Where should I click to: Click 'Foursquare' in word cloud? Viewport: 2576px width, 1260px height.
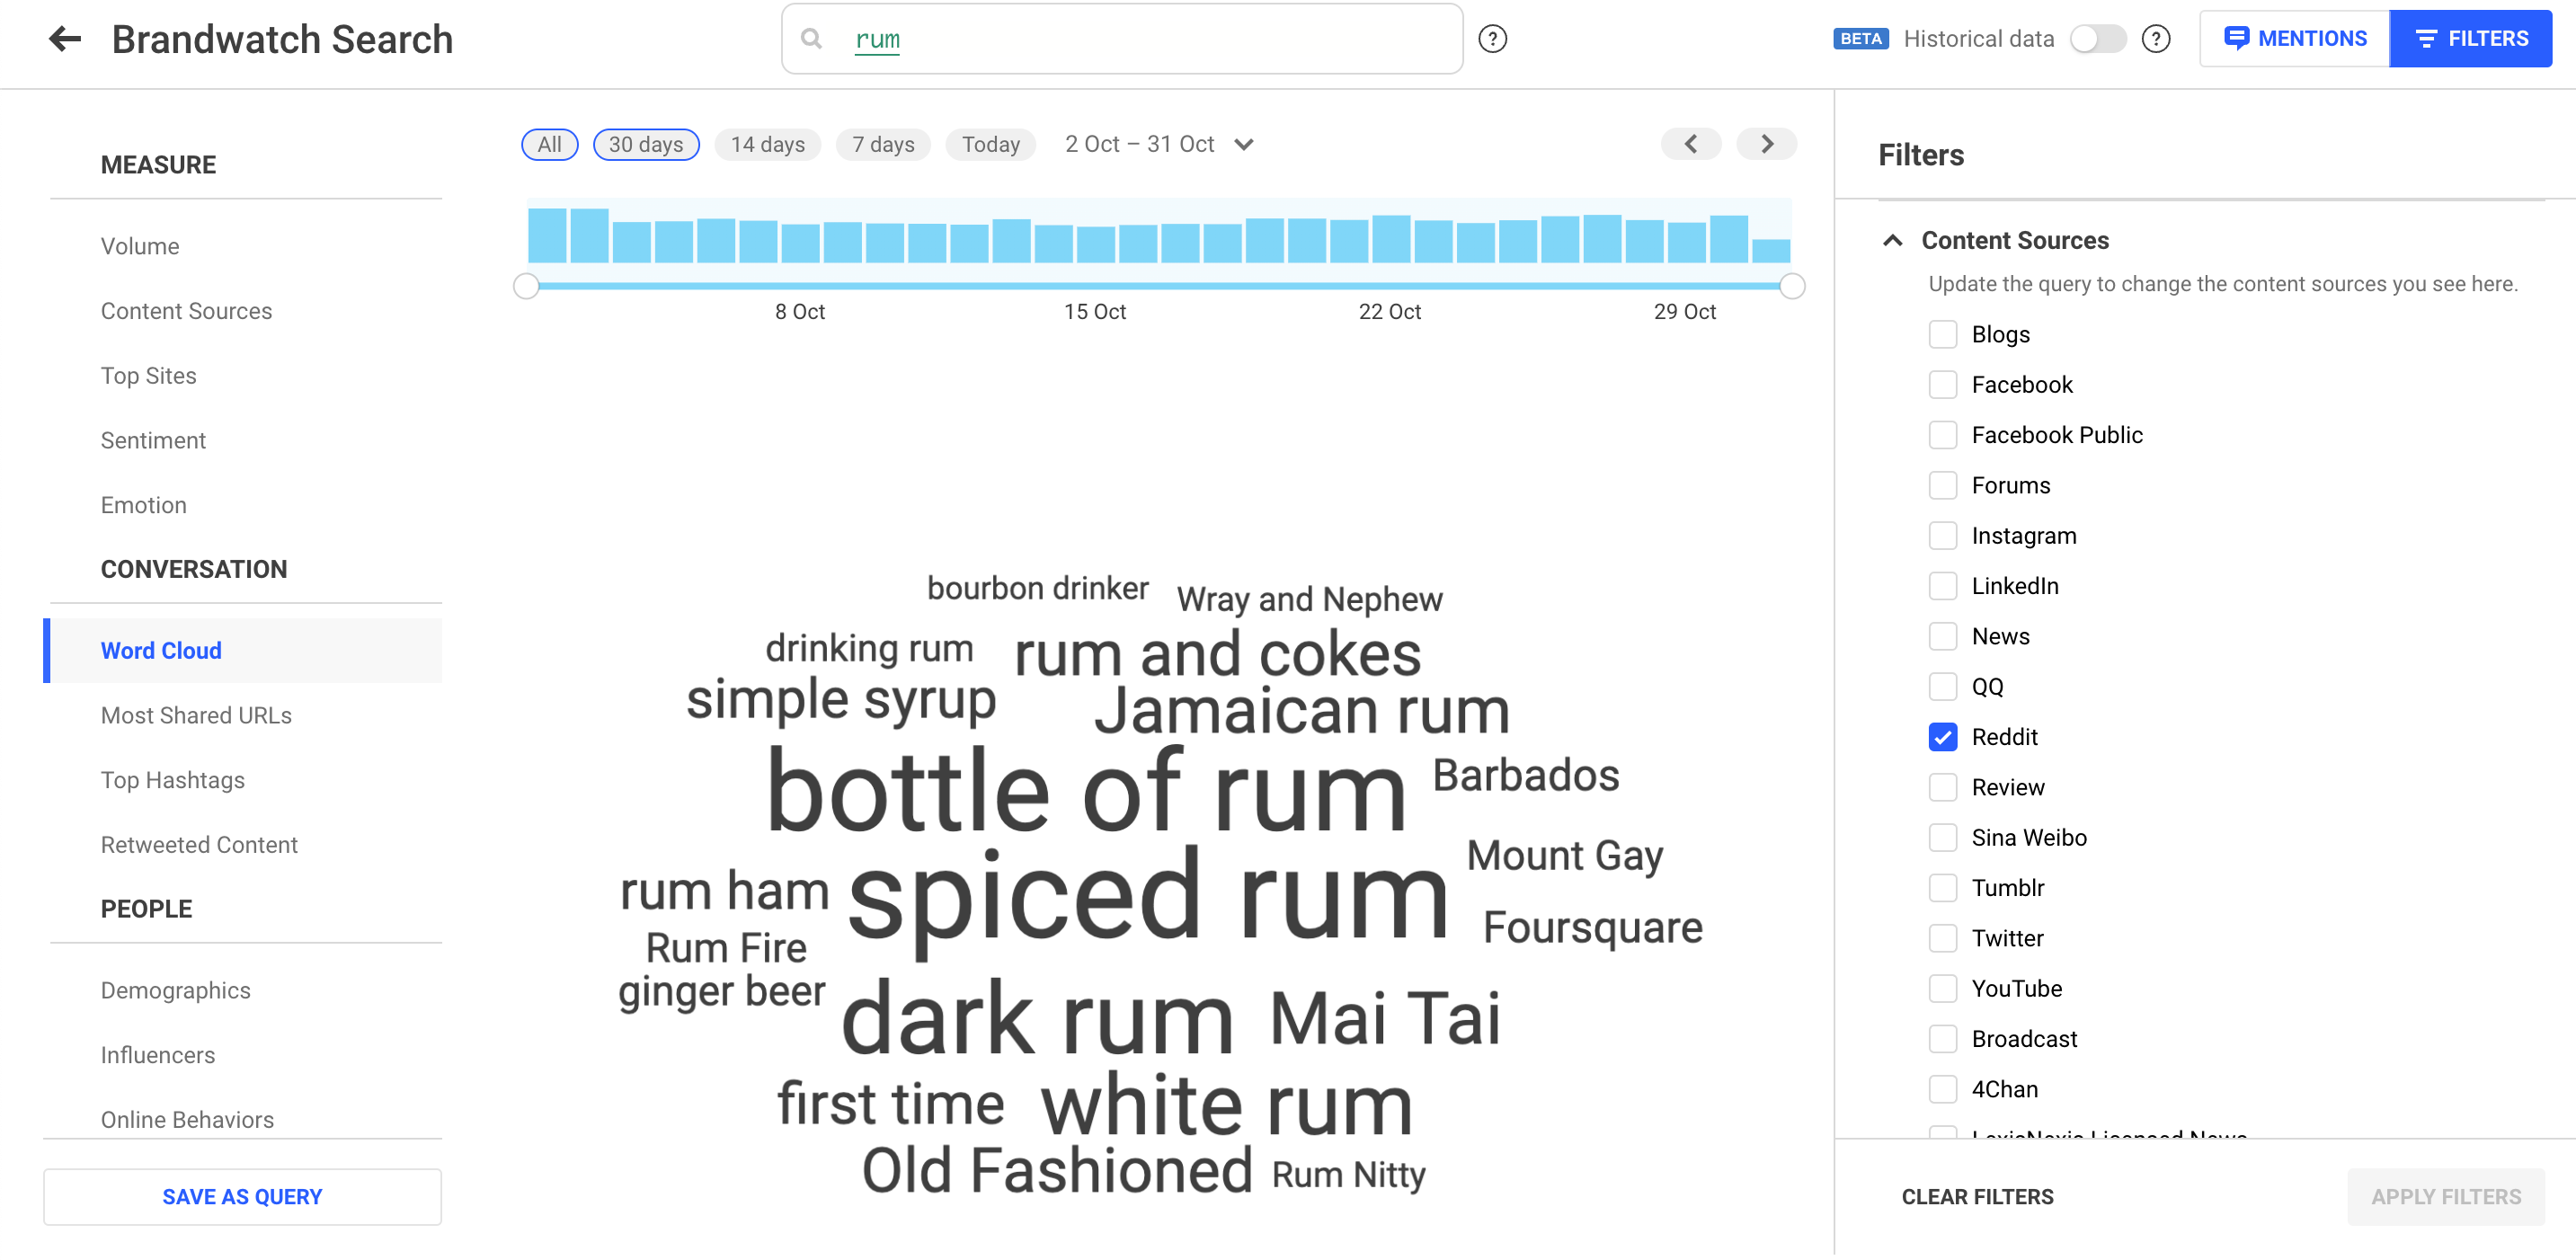pos(1592,927)
